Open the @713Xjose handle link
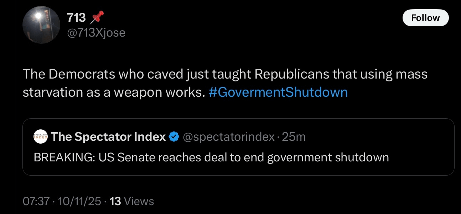Image resolution: width=461 pixels, height=214 pixels. click(96, 33)
